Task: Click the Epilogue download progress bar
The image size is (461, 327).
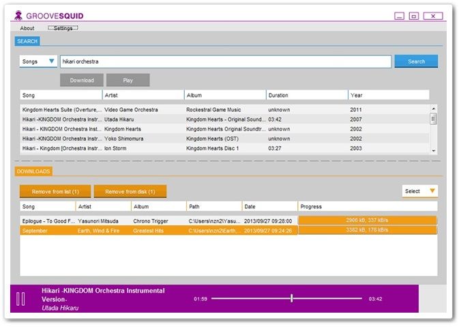Action: 368,220
